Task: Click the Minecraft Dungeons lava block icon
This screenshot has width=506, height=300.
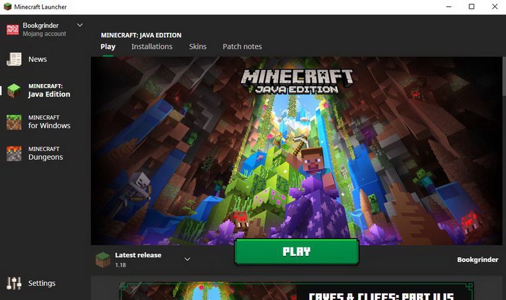Action: coord(14,153)
